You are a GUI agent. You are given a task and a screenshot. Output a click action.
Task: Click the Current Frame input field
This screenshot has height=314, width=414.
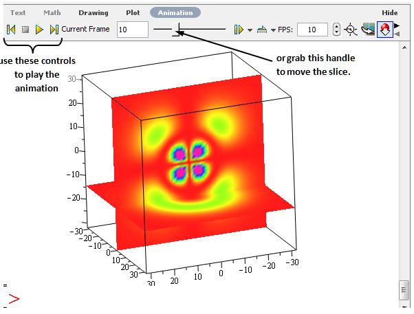point(132,30)
